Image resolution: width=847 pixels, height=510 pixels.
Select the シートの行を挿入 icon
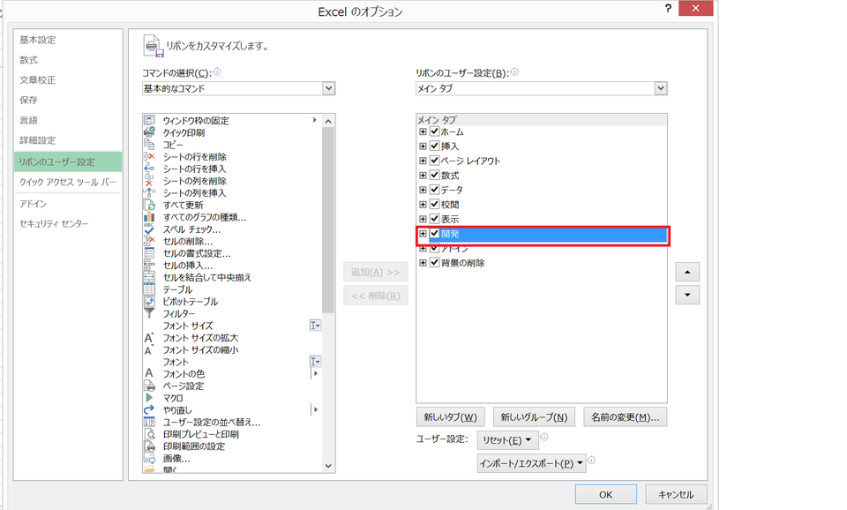tap(149, 169)
